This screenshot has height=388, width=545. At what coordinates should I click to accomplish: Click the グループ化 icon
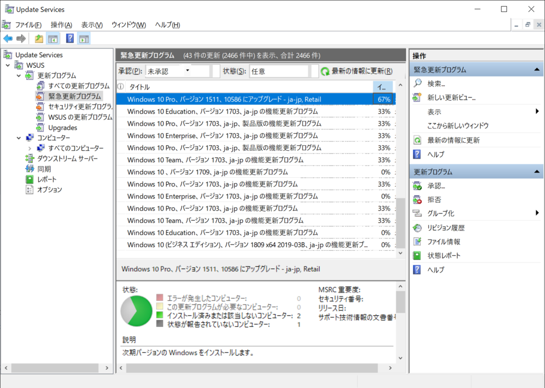(x=417, y=214)
